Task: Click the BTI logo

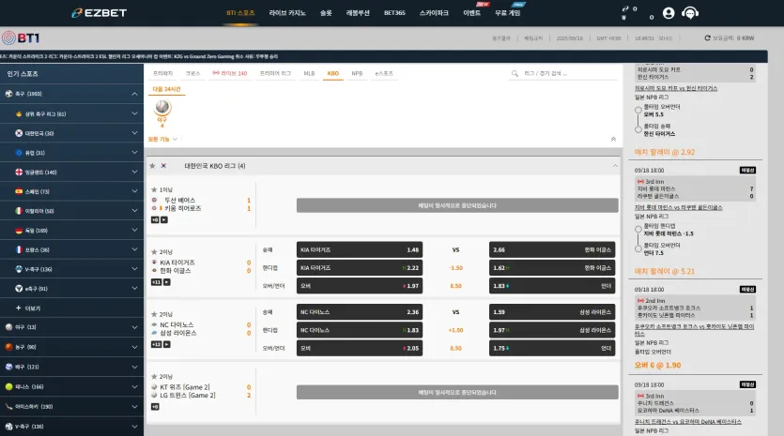Action: [x=21, y=38]
